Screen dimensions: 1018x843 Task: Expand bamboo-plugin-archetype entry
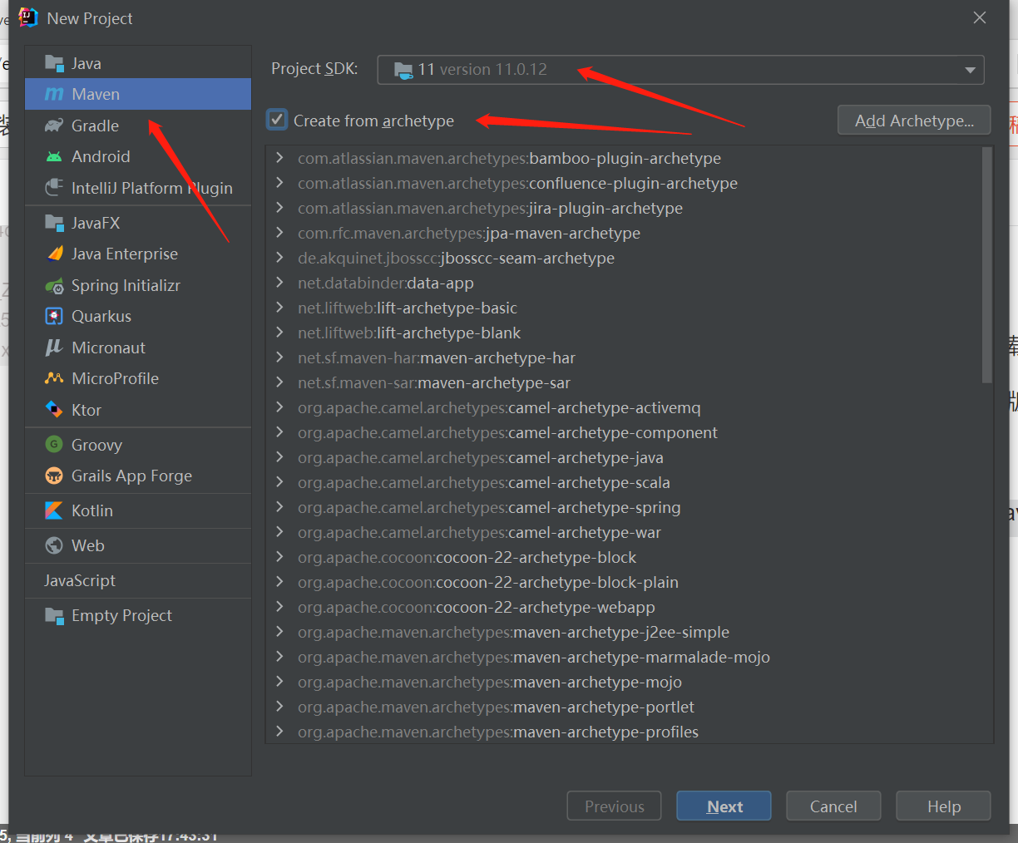(x=280, y=157)
